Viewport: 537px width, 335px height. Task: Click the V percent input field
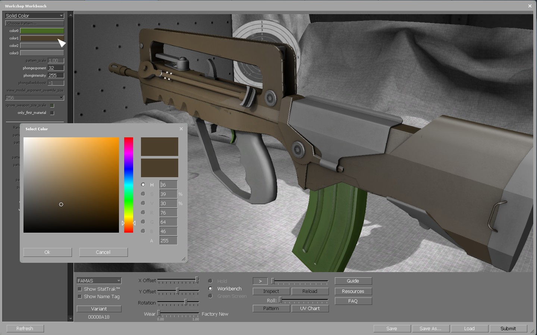pyautogui.click(x=169, y=203)
